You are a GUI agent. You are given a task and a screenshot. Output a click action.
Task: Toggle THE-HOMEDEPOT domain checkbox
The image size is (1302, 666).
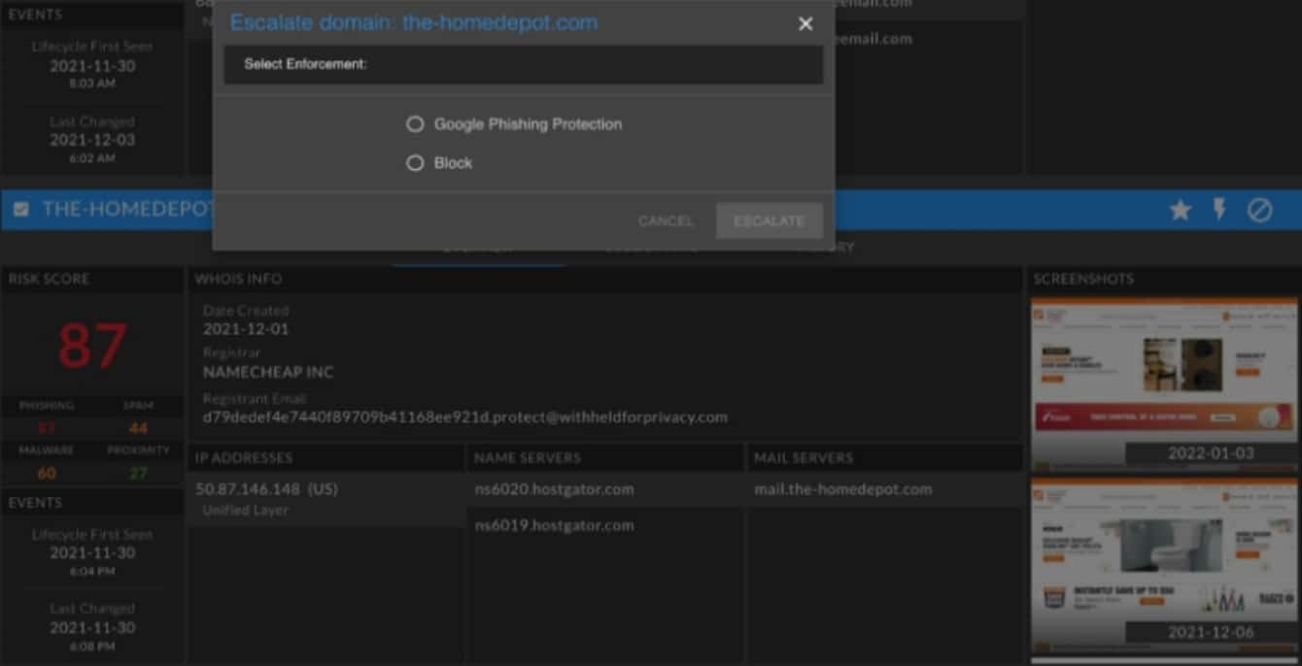click(x=21, y=210)
